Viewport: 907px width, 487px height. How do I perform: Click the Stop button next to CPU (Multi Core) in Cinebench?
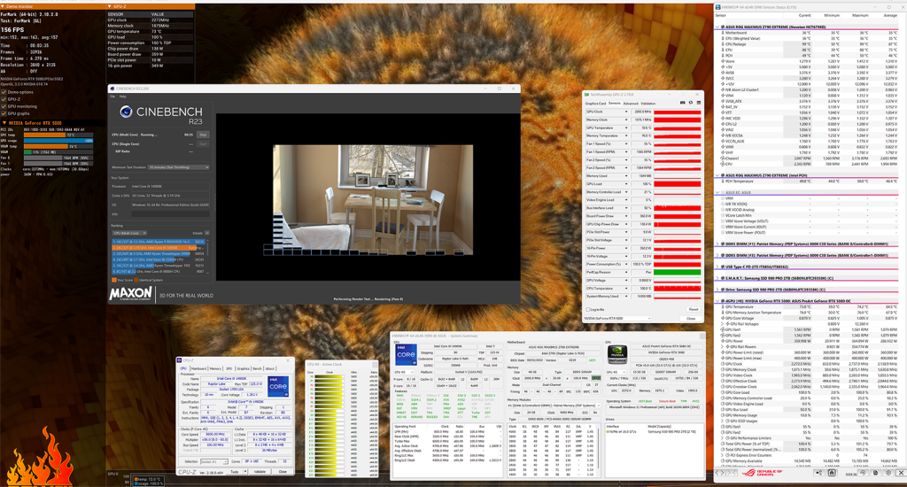coord(203,135)
